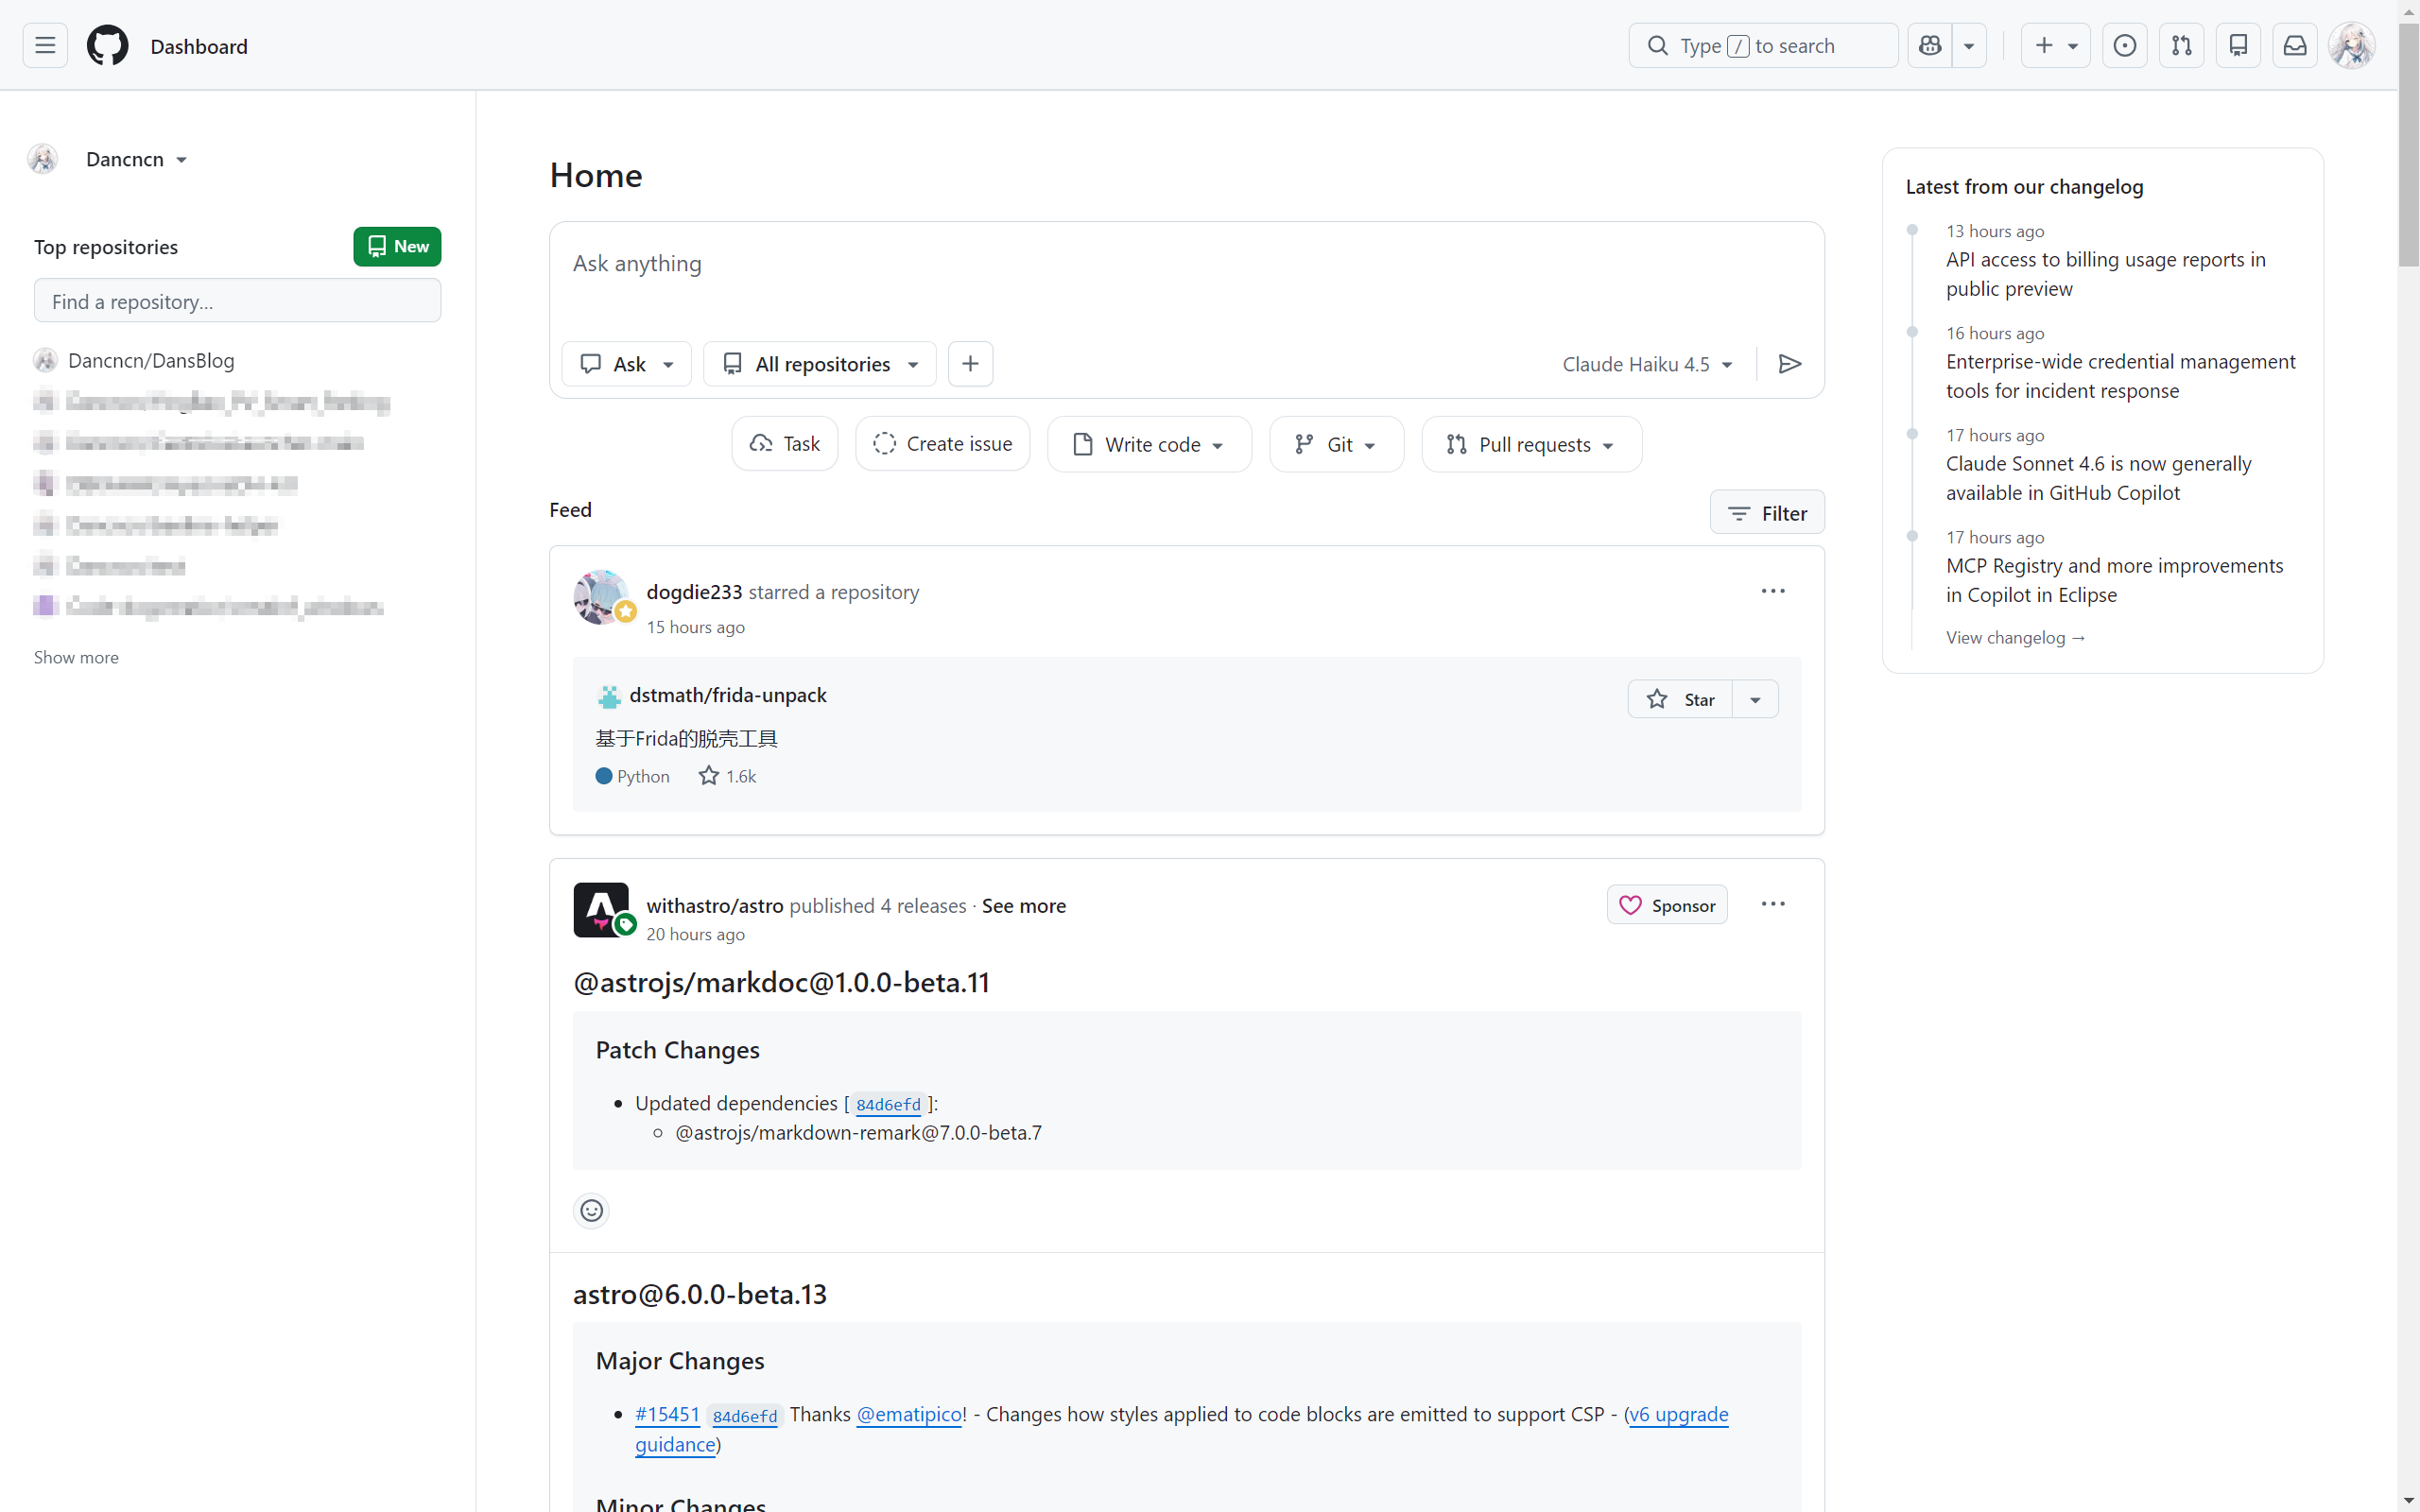Expand the All repositories scope dropdown

819,363
